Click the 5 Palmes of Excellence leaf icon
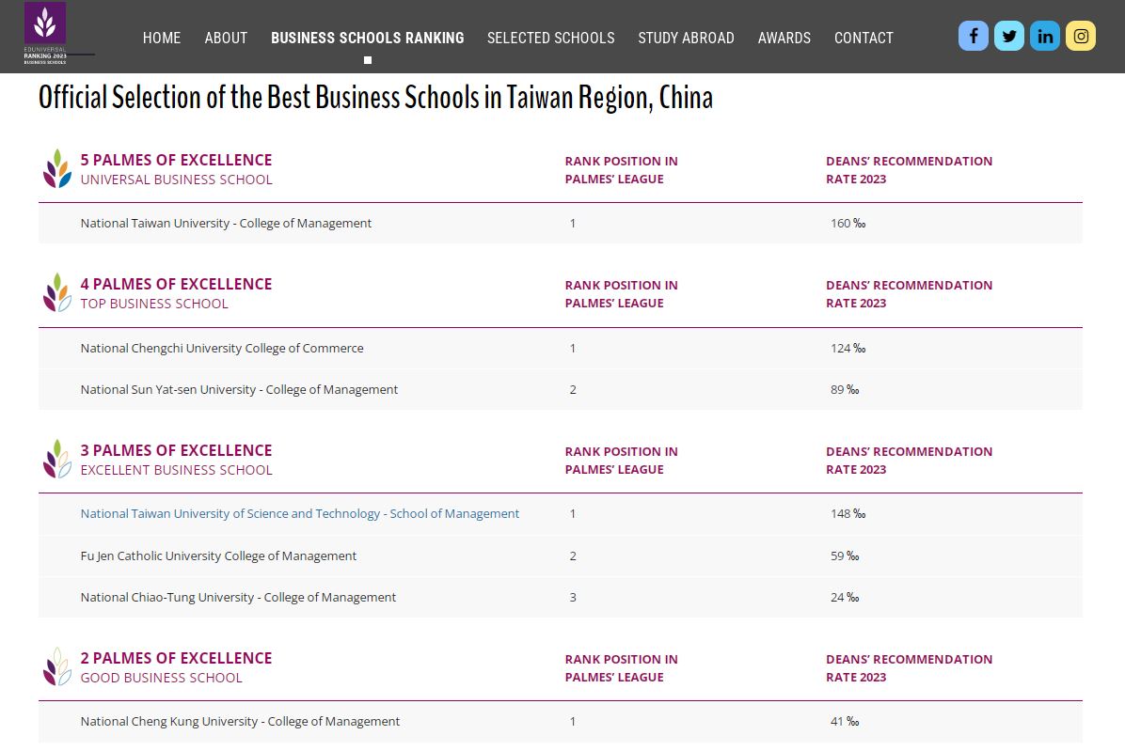 click(x=56, y=169)
